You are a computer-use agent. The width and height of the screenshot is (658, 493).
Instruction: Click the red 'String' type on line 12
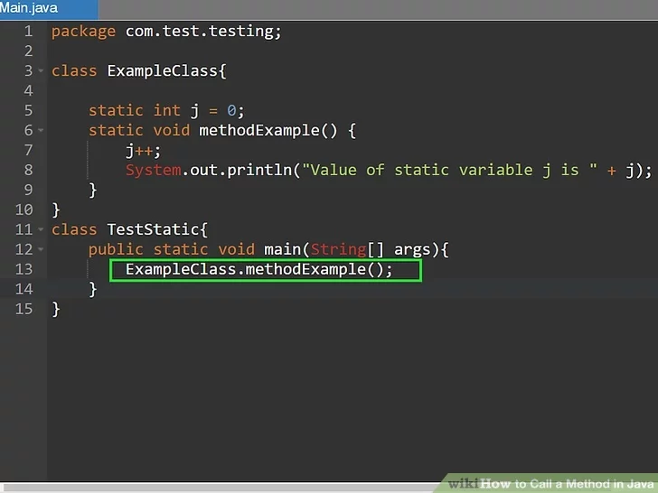(338, 250)
